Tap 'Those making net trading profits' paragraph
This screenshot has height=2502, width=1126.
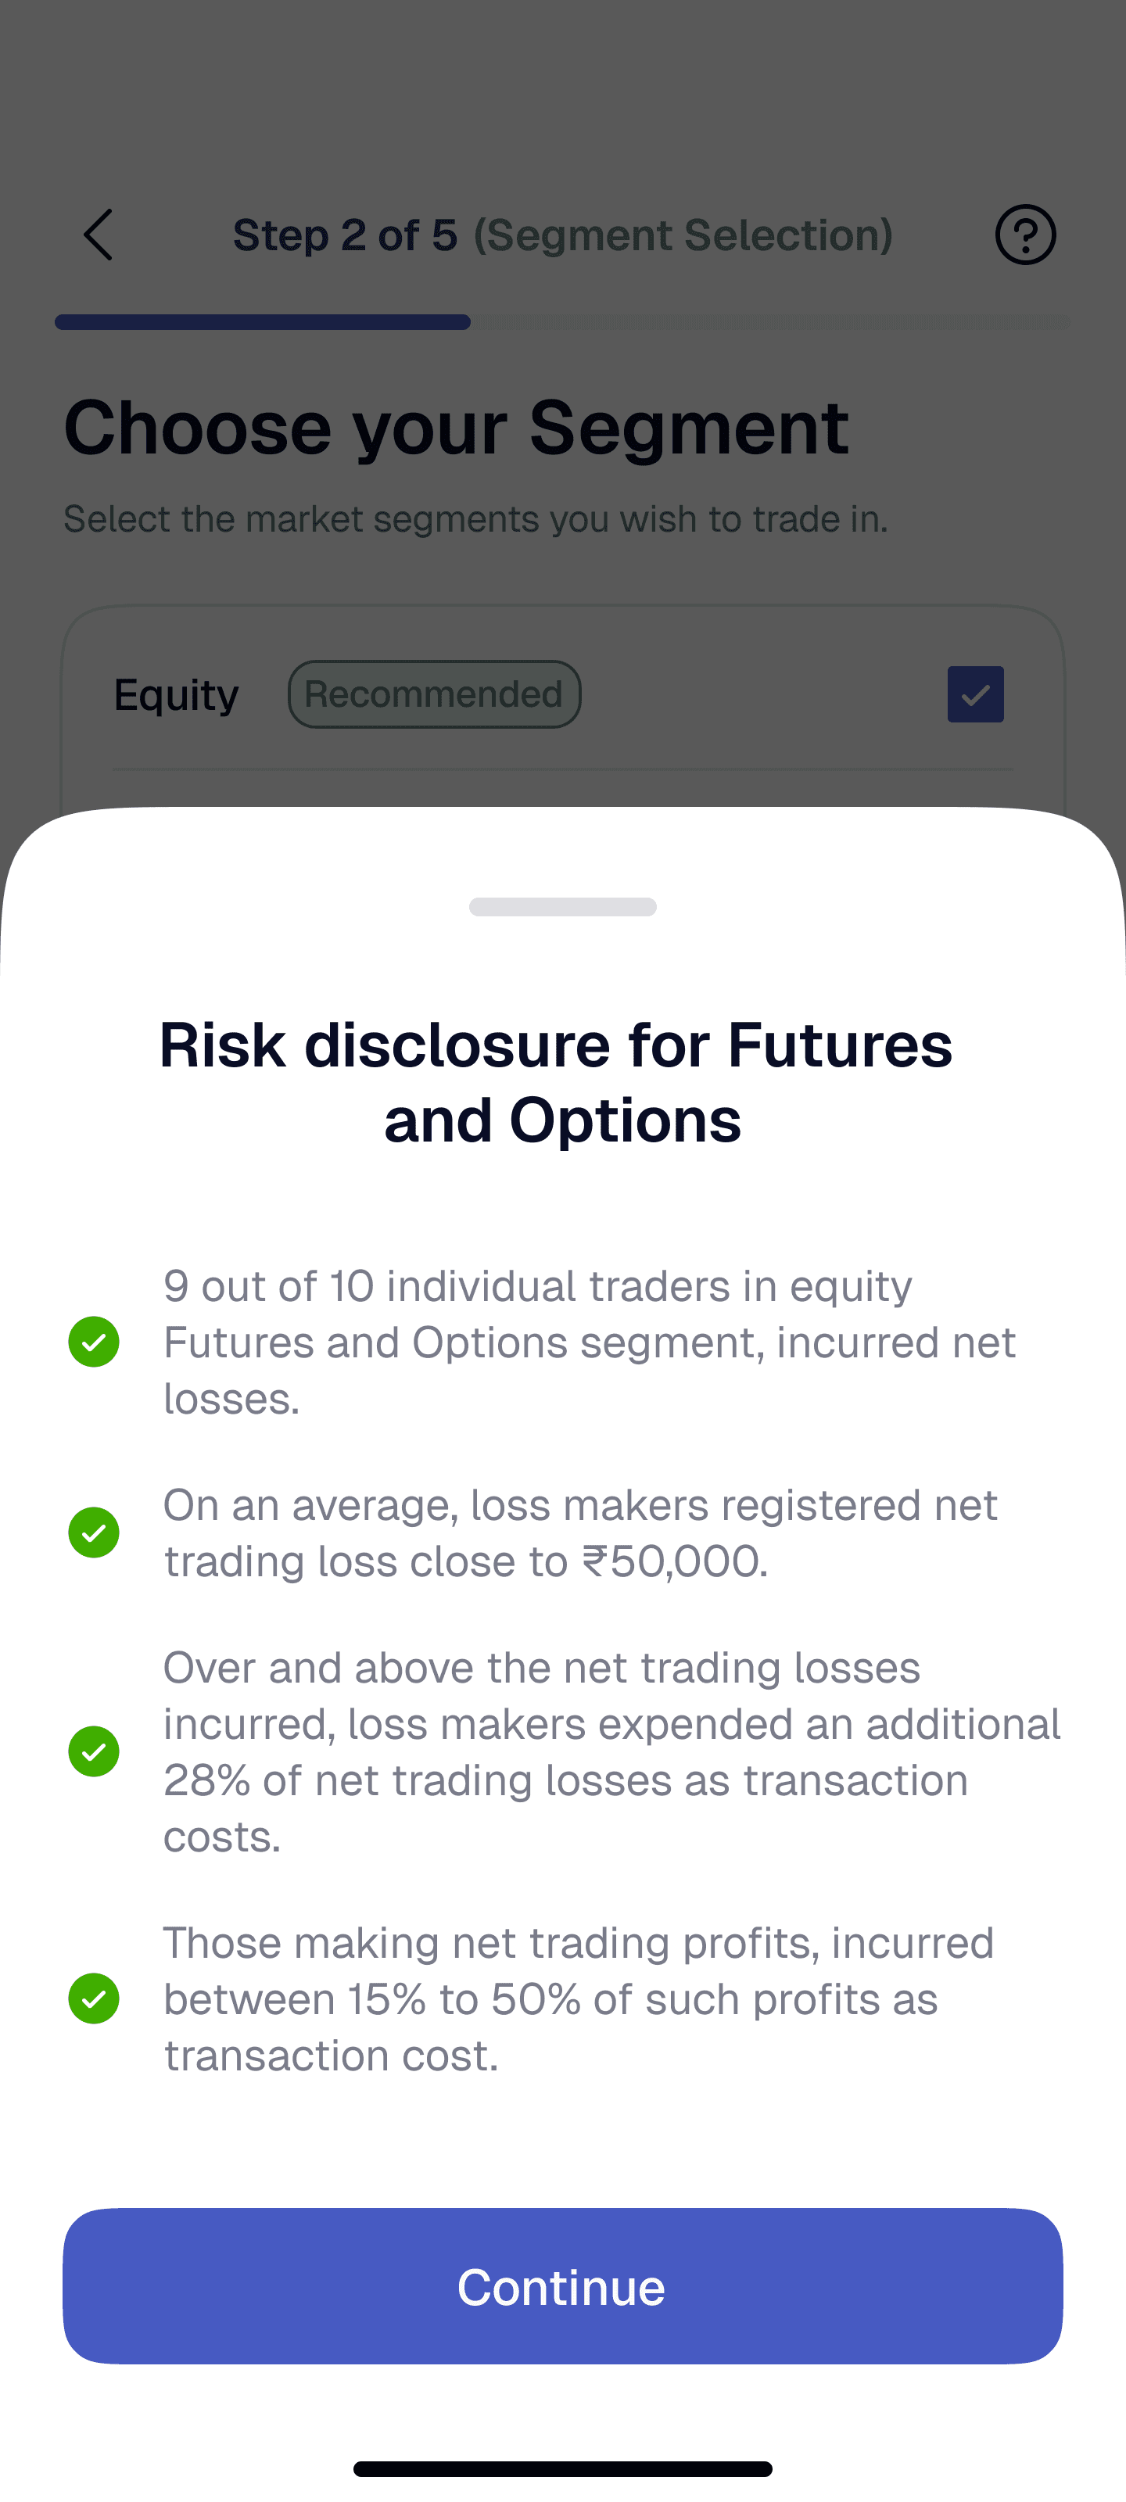tap(579, 1999)
